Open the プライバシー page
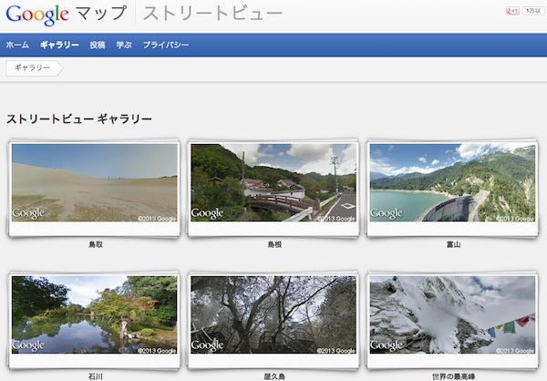The width and height of the screenshot is (547, 381). pyautogui.click(x=166, y=45)
